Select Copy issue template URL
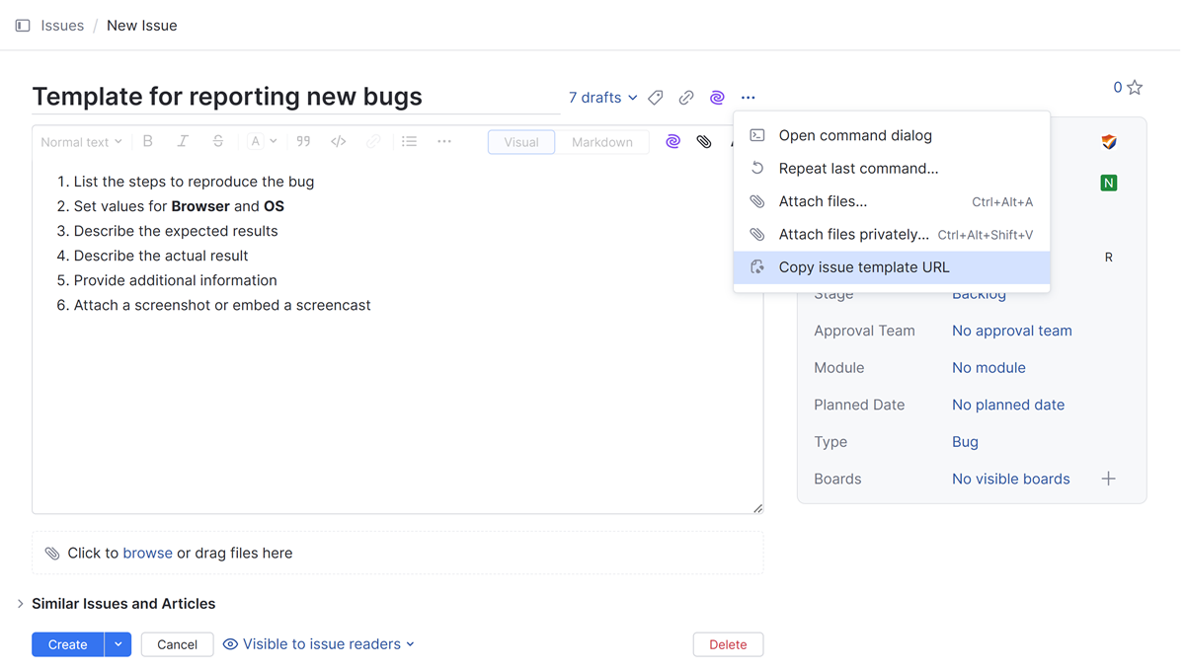Image resolution: width=1186 pixels, height=670 pixels. 863,267
